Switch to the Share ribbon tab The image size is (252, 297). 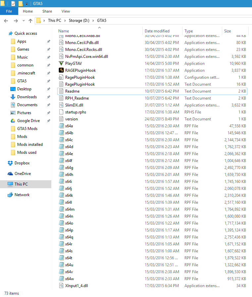(47, 11)
